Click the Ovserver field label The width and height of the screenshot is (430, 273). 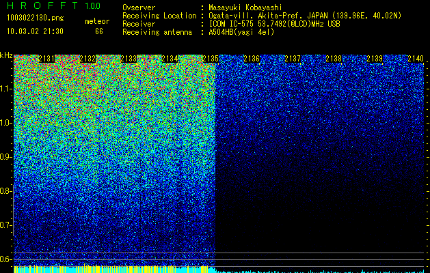click(x=139, y=8)
